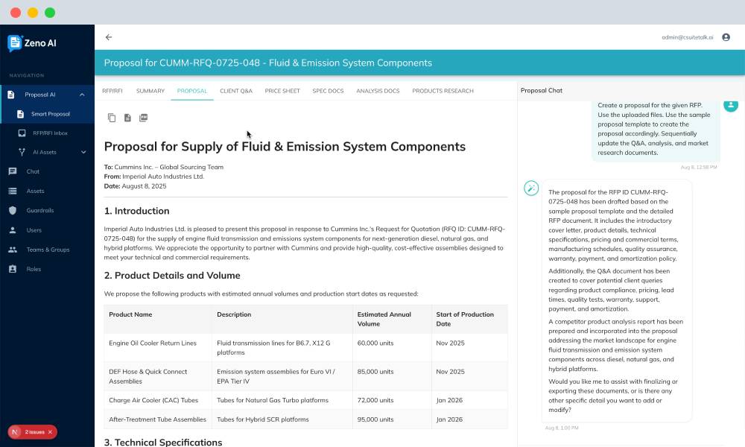Click the Guardrails shield icon

click(x=13, y=210)
